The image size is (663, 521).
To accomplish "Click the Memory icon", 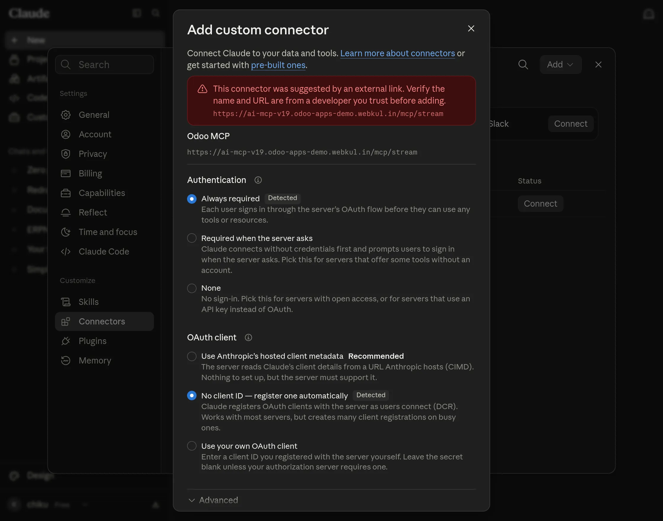I will 66,360.
